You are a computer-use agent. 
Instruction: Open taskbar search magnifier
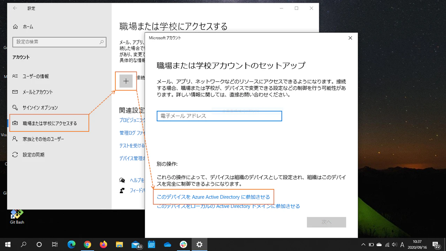[24, 244]
